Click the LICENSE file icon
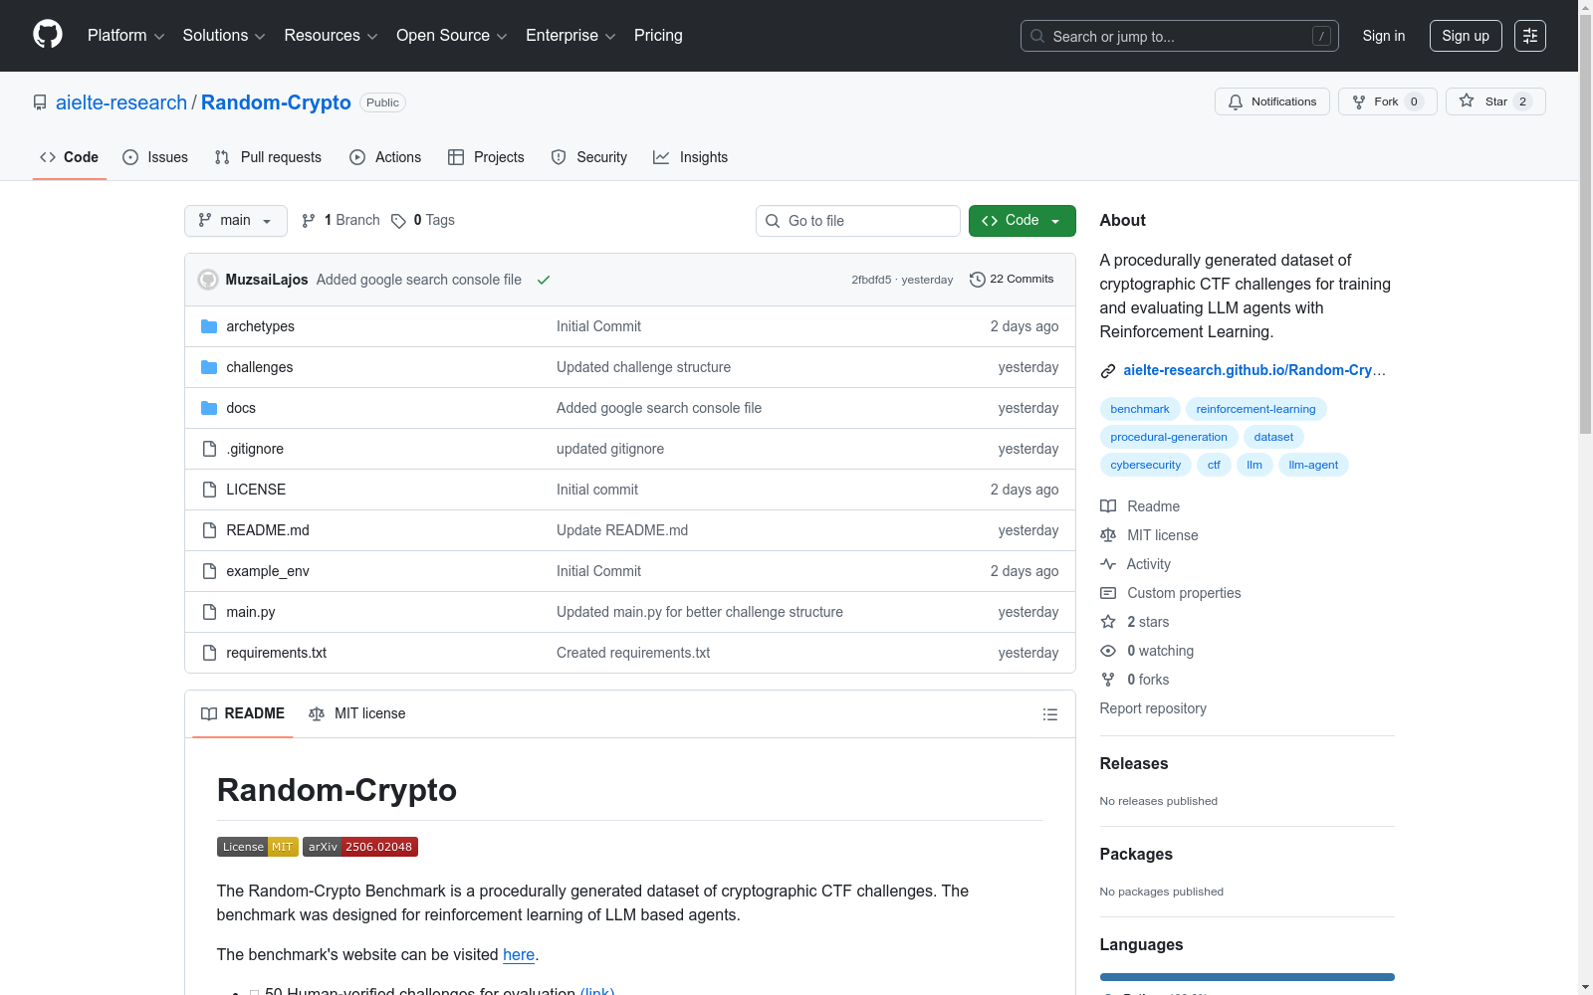Viewport: 1593px width, 995px height. coord(209,490)
